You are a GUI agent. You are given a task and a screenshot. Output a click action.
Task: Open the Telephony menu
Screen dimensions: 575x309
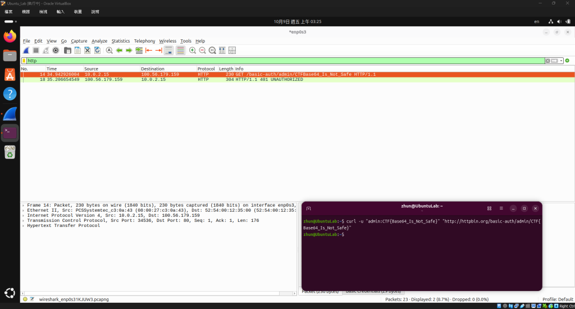[144, 41]
